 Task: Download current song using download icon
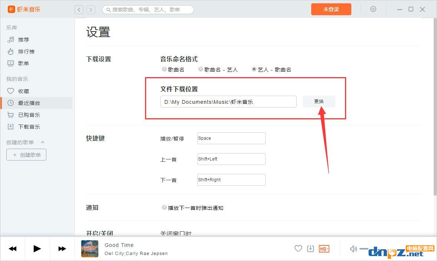[310, 249]
